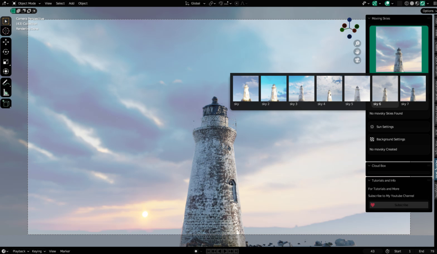Pick the Measure tool
The image size is (437, 254).
(6, 92)
